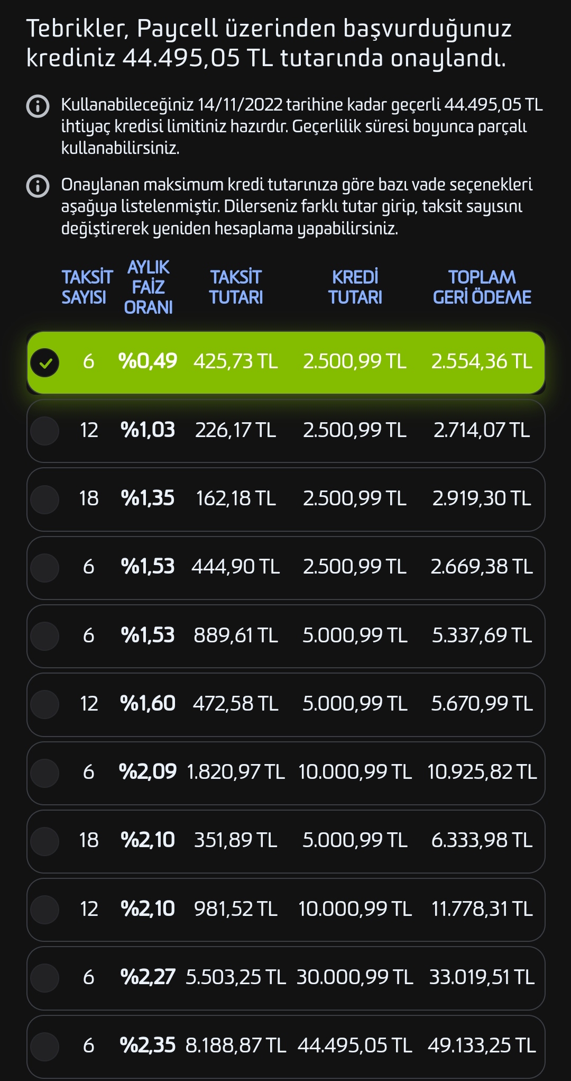Screen dimensions: 571x1081
Task: Select 18 installments at %2,10 rate
Action: 45,840
